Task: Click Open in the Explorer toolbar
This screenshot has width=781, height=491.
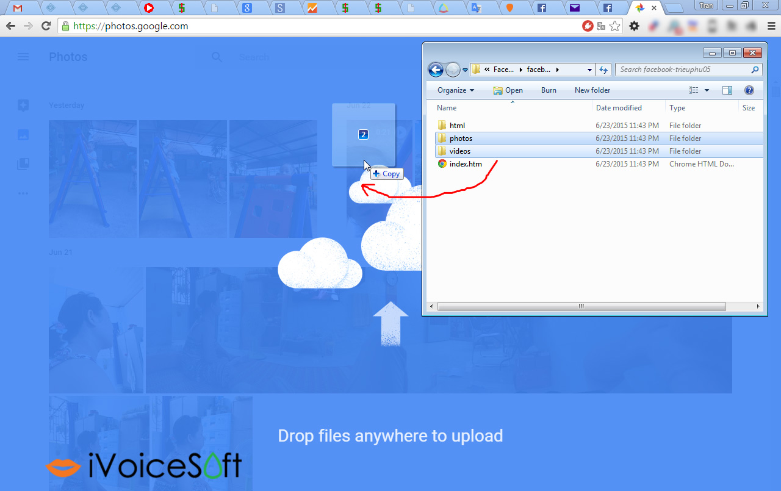Action: coord(508,90)
